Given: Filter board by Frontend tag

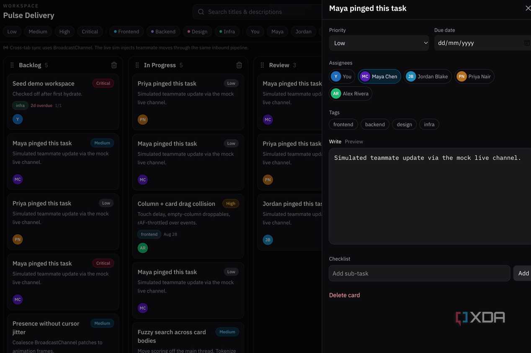Looking at the screenshot, I should tap(126, 31).
